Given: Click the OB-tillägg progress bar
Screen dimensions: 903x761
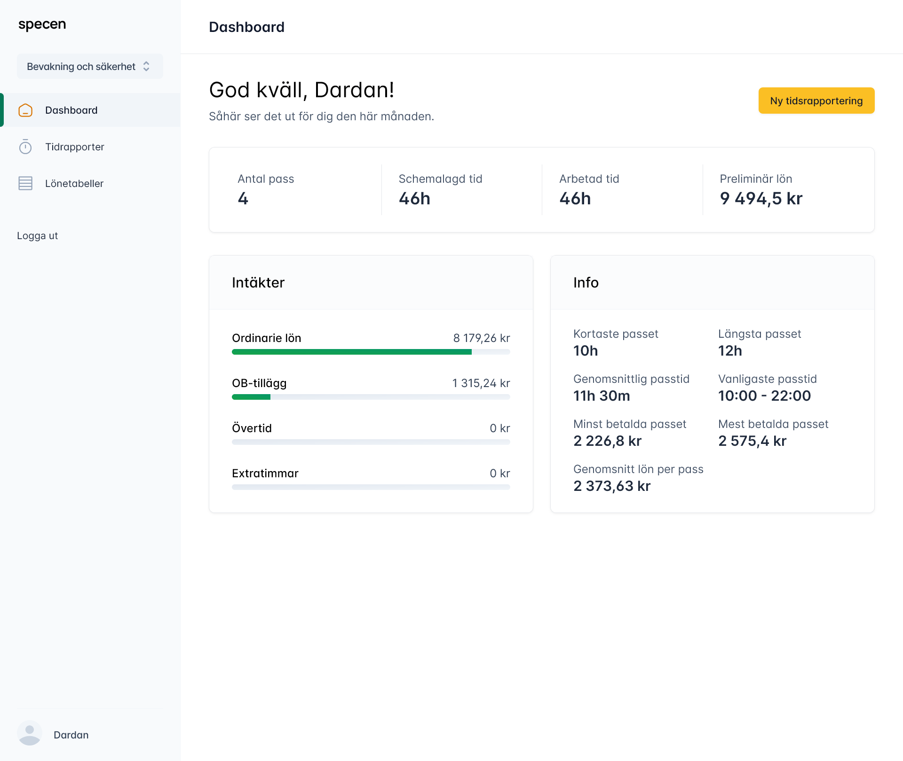Looking at the screenshot, I should point(371,397).
